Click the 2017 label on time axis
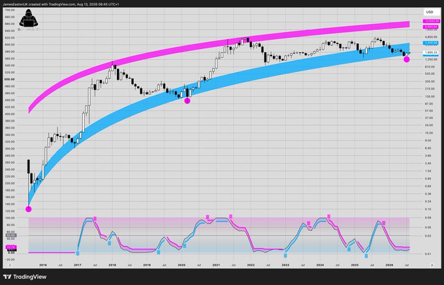This screenshot has width=444, height=285. [78, 265]
